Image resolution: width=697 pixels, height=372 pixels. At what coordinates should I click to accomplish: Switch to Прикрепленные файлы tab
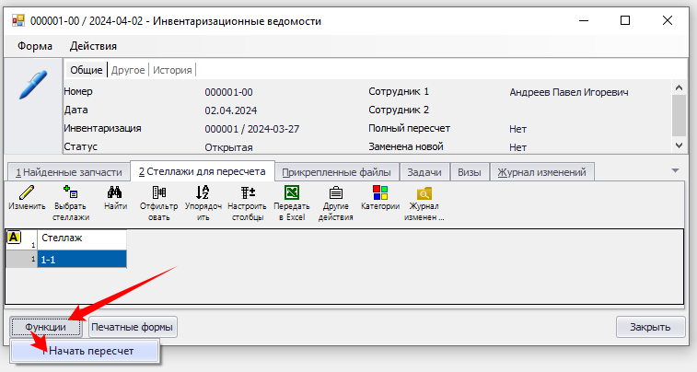[336, 172]
